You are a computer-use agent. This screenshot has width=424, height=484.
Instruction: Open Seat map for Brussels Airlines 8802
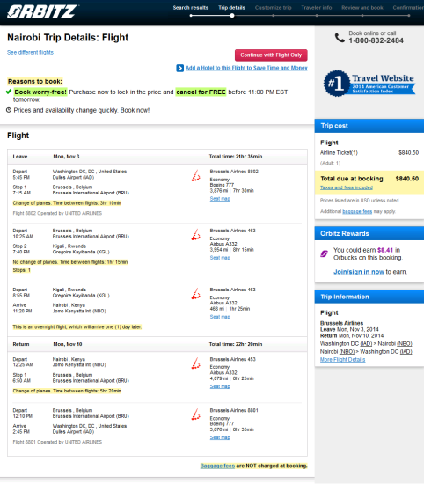[220, 199]
